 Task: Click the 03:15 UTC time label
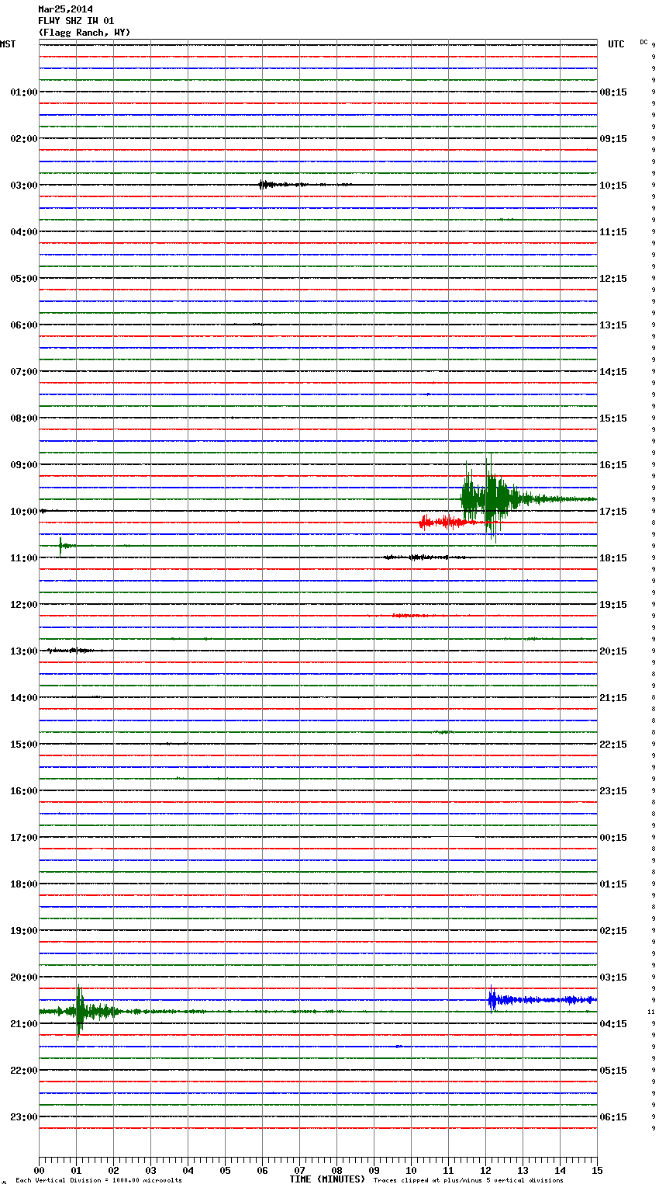coord(613,977)
